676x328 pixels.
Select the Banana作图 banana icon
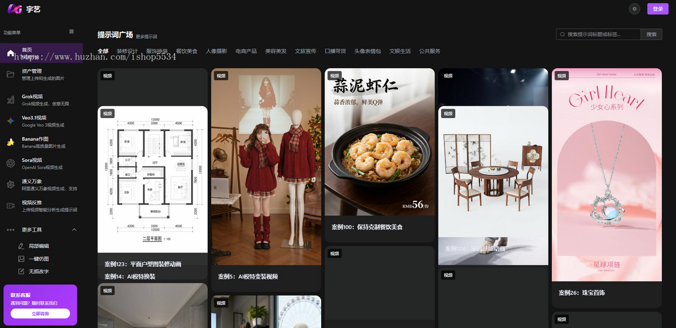(x=10, y=142)
